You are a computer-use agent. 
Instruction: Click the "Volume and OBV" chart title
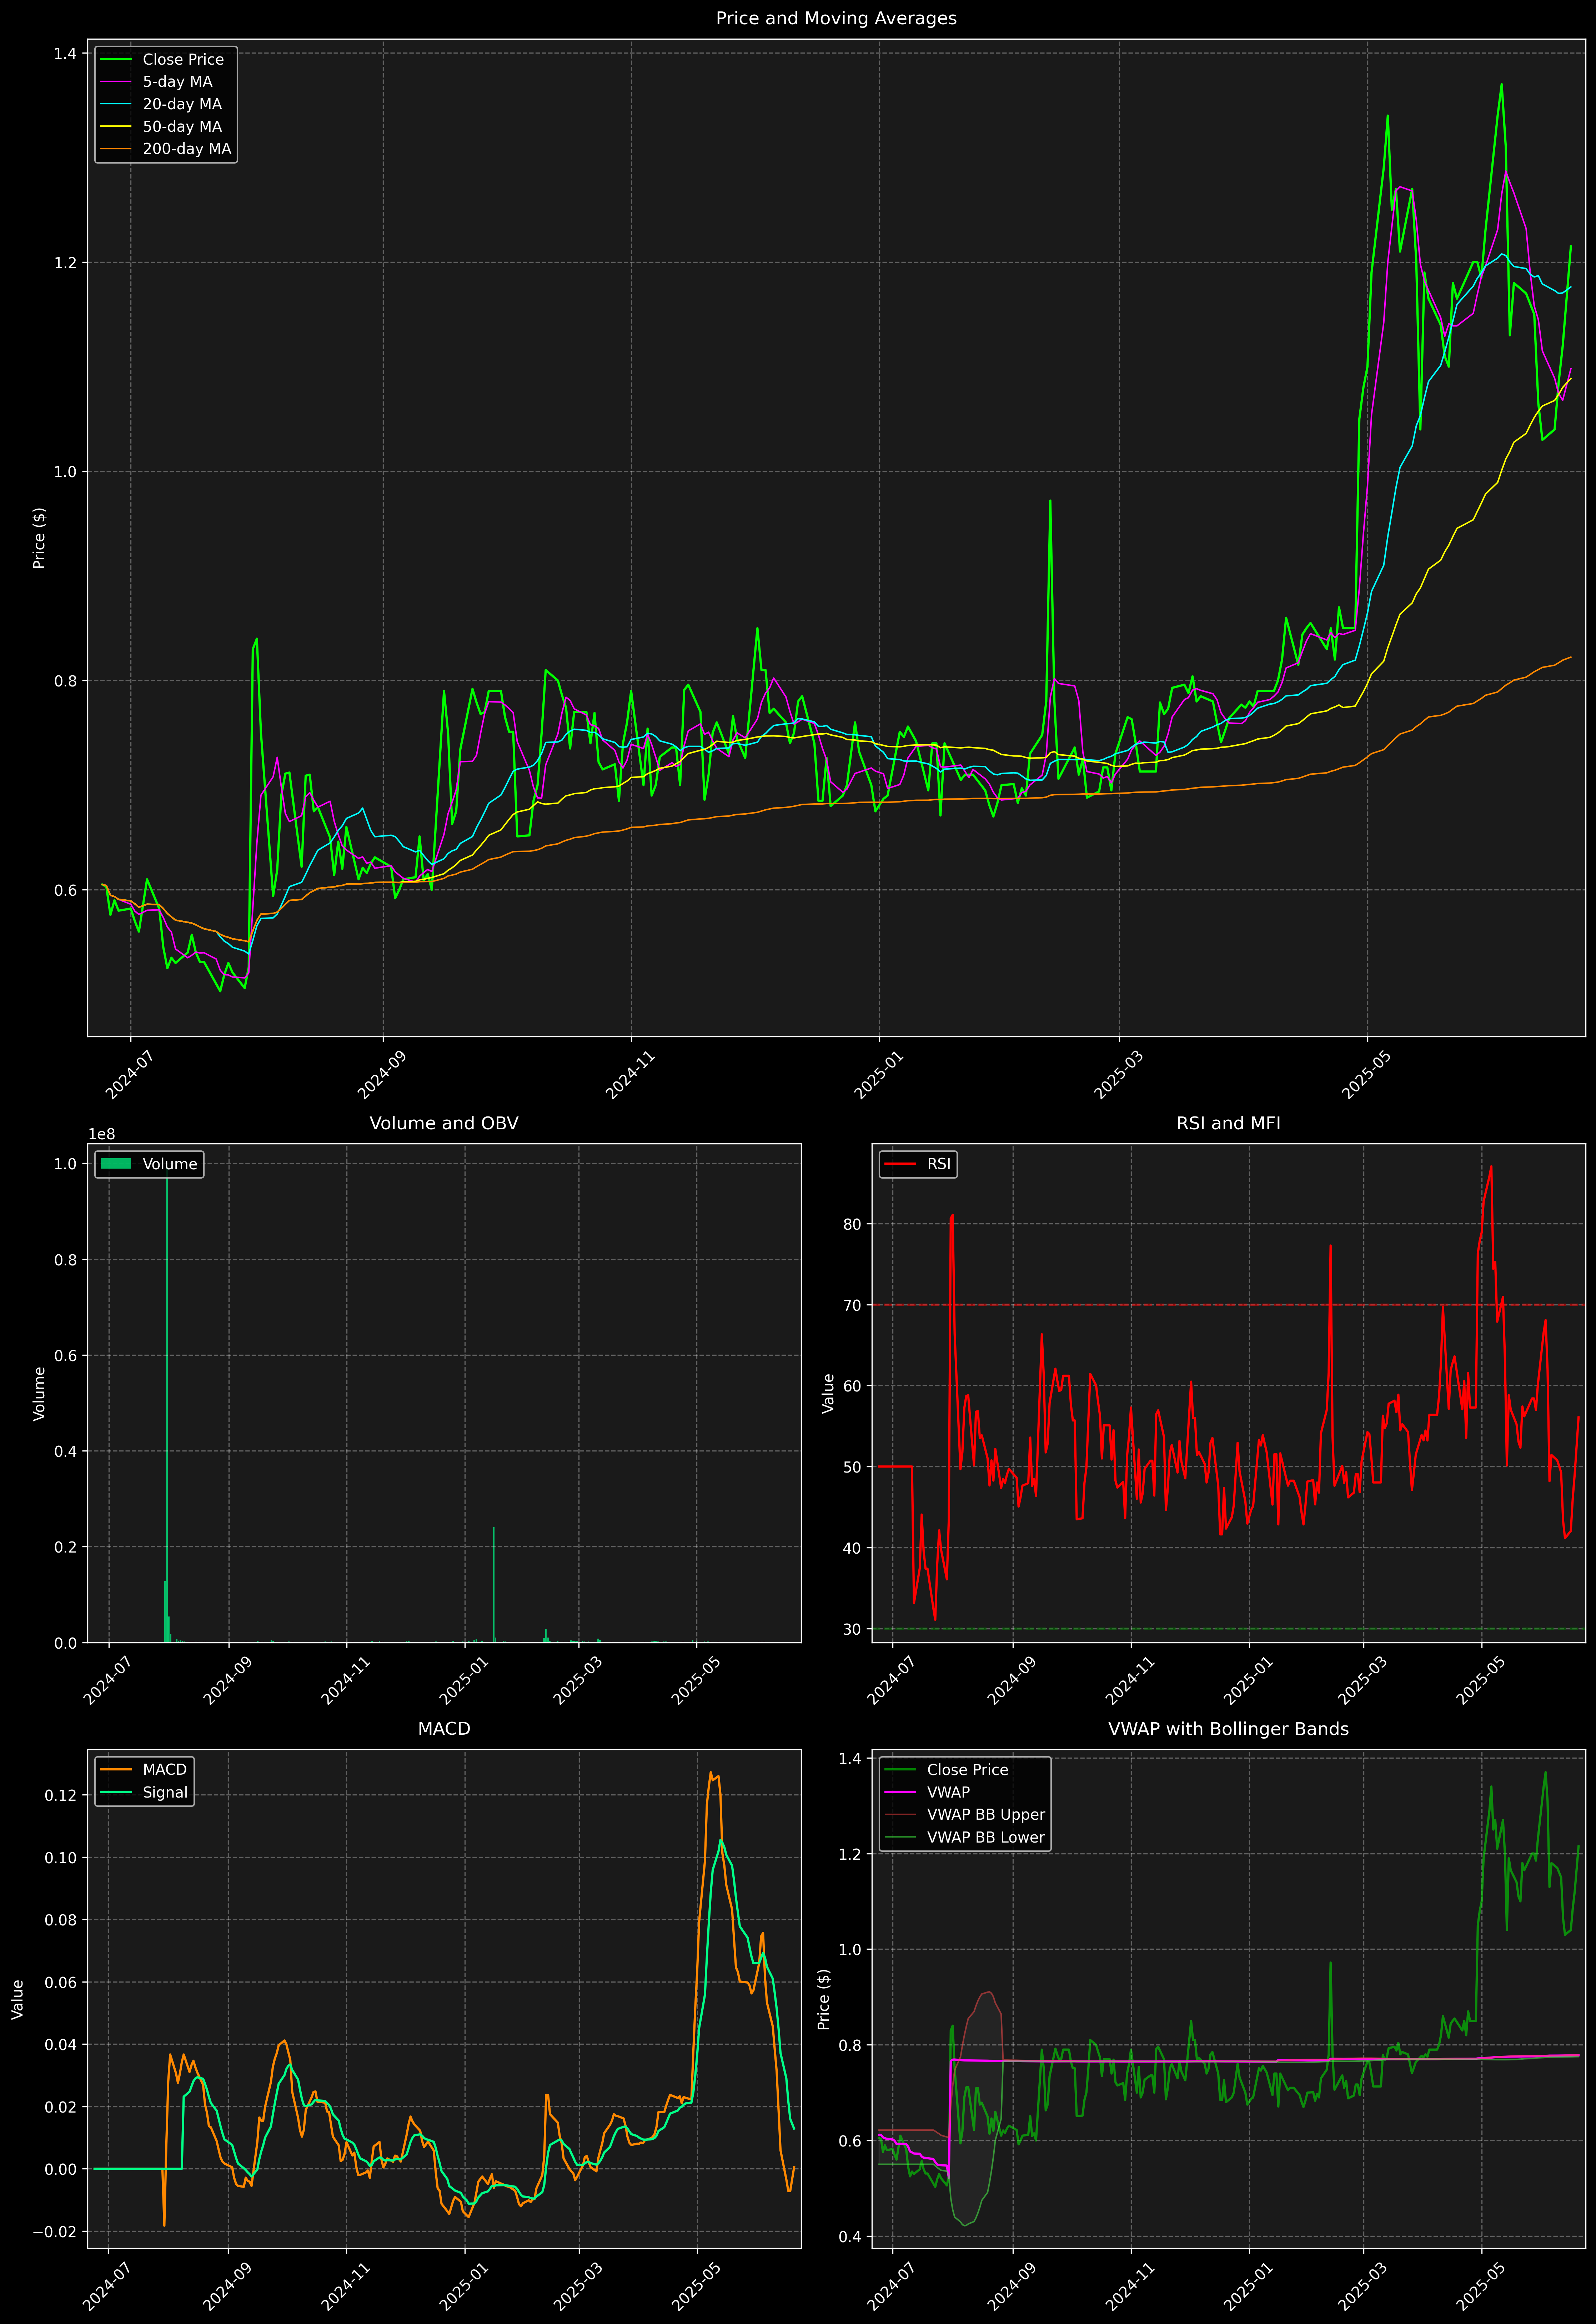click(444, 1123)
